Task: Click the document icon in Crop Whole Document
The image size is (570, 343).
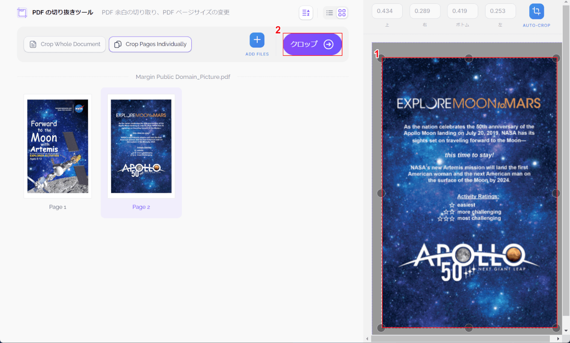Action: [33, 44]
